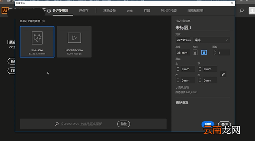Decrease right bleed 右 value
The image size is (255, 141).
(x=200, y=82)
